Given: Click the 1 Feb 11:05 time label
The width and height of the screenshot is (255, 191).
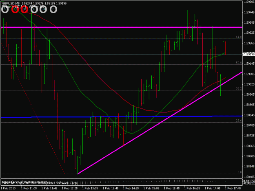Looking at the screenshot, I should coord(29,189).
